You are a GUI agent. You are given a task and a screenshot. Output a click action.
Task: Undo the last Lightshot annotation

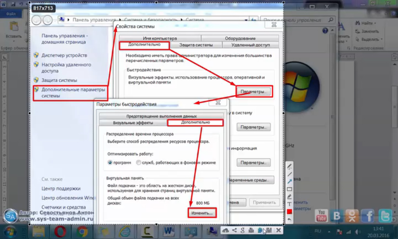289,219
